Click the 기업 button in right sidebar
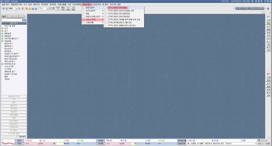Viewport: 272px width, 146px height. coord(268,44)
